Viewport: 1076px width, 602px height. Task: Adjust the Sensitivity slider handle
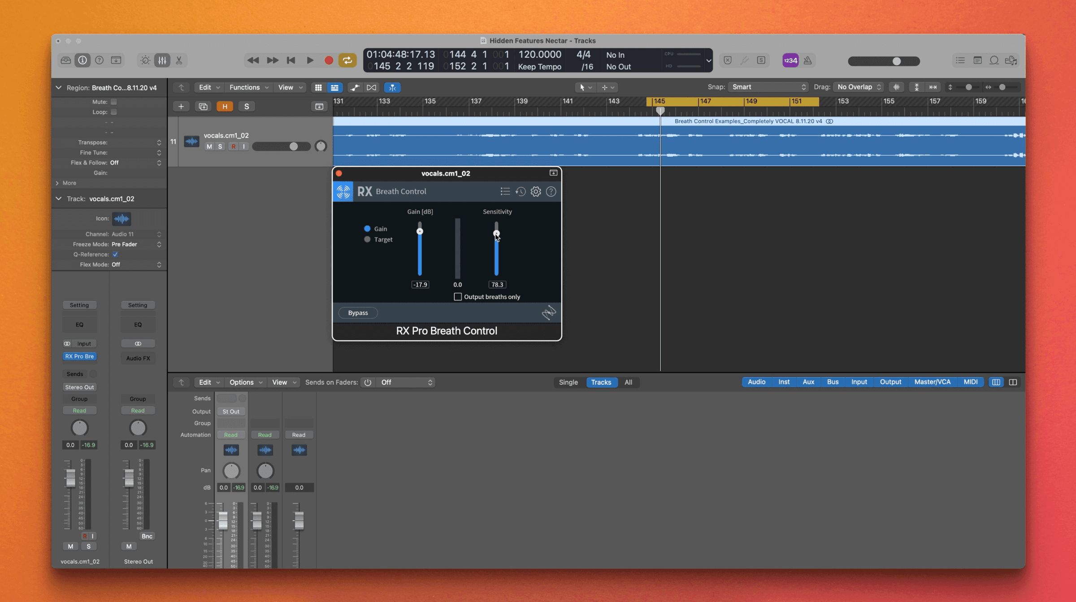[496, 233]
